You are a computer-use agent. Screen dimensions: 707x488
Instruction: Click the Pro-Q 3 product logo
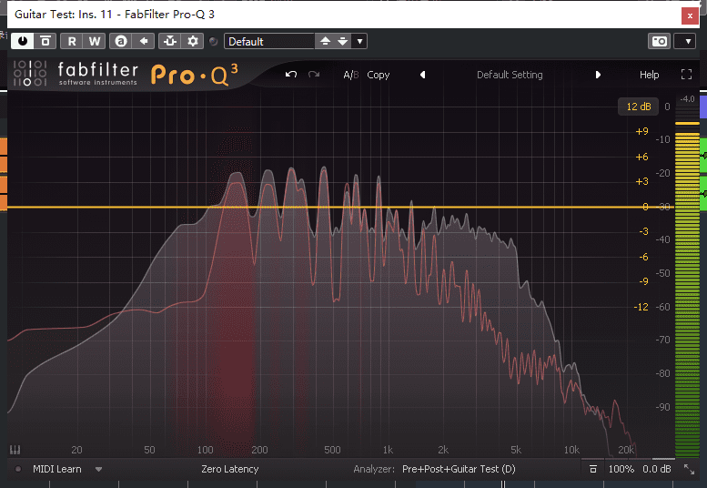(x=195, y=75)
